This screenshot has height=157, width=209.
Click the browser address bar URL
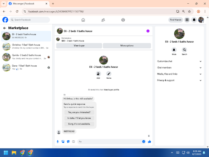56,11
